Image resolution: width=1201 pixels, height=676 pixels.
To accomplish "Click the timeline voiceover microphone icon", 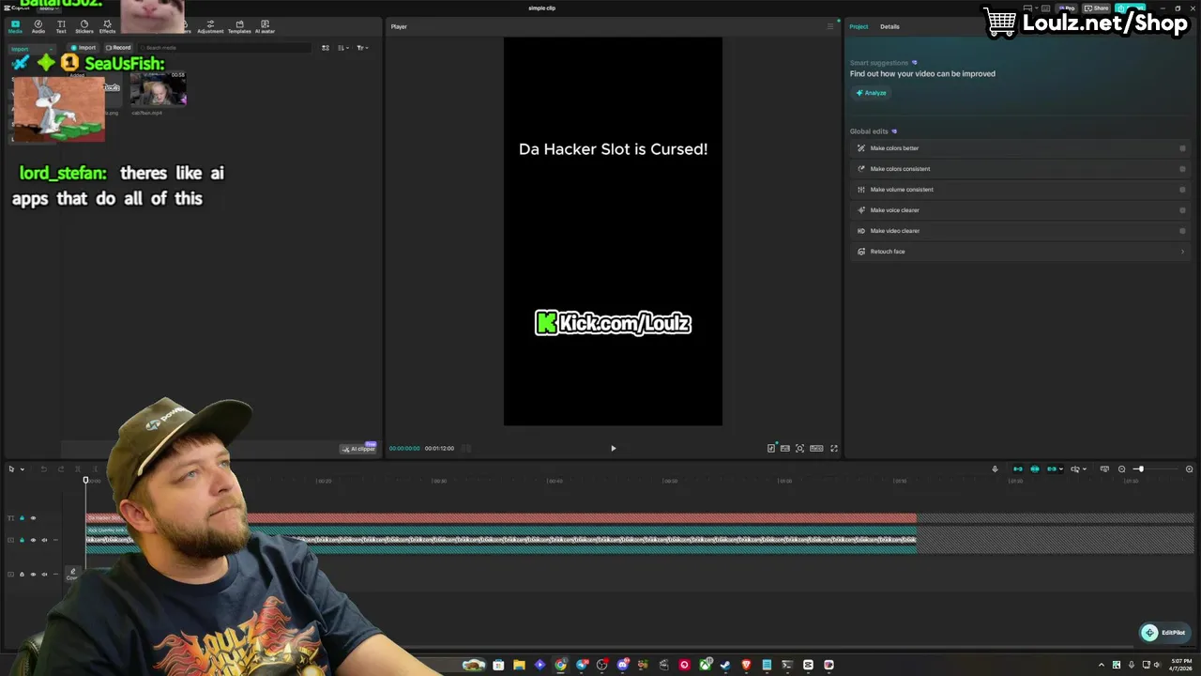I will [x=995, y=469].
